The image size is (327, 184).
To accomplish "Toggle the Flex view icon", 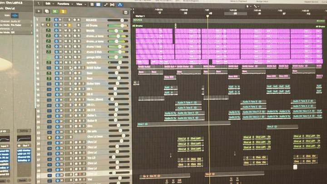I will [112, 5].
